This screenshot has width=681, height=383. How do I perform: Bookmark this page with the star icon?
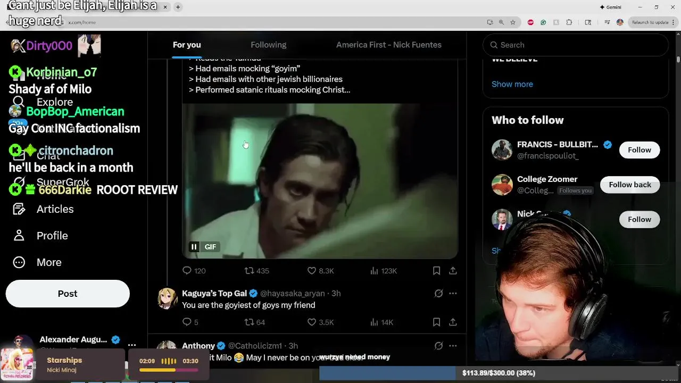click(x=513, y=22)
